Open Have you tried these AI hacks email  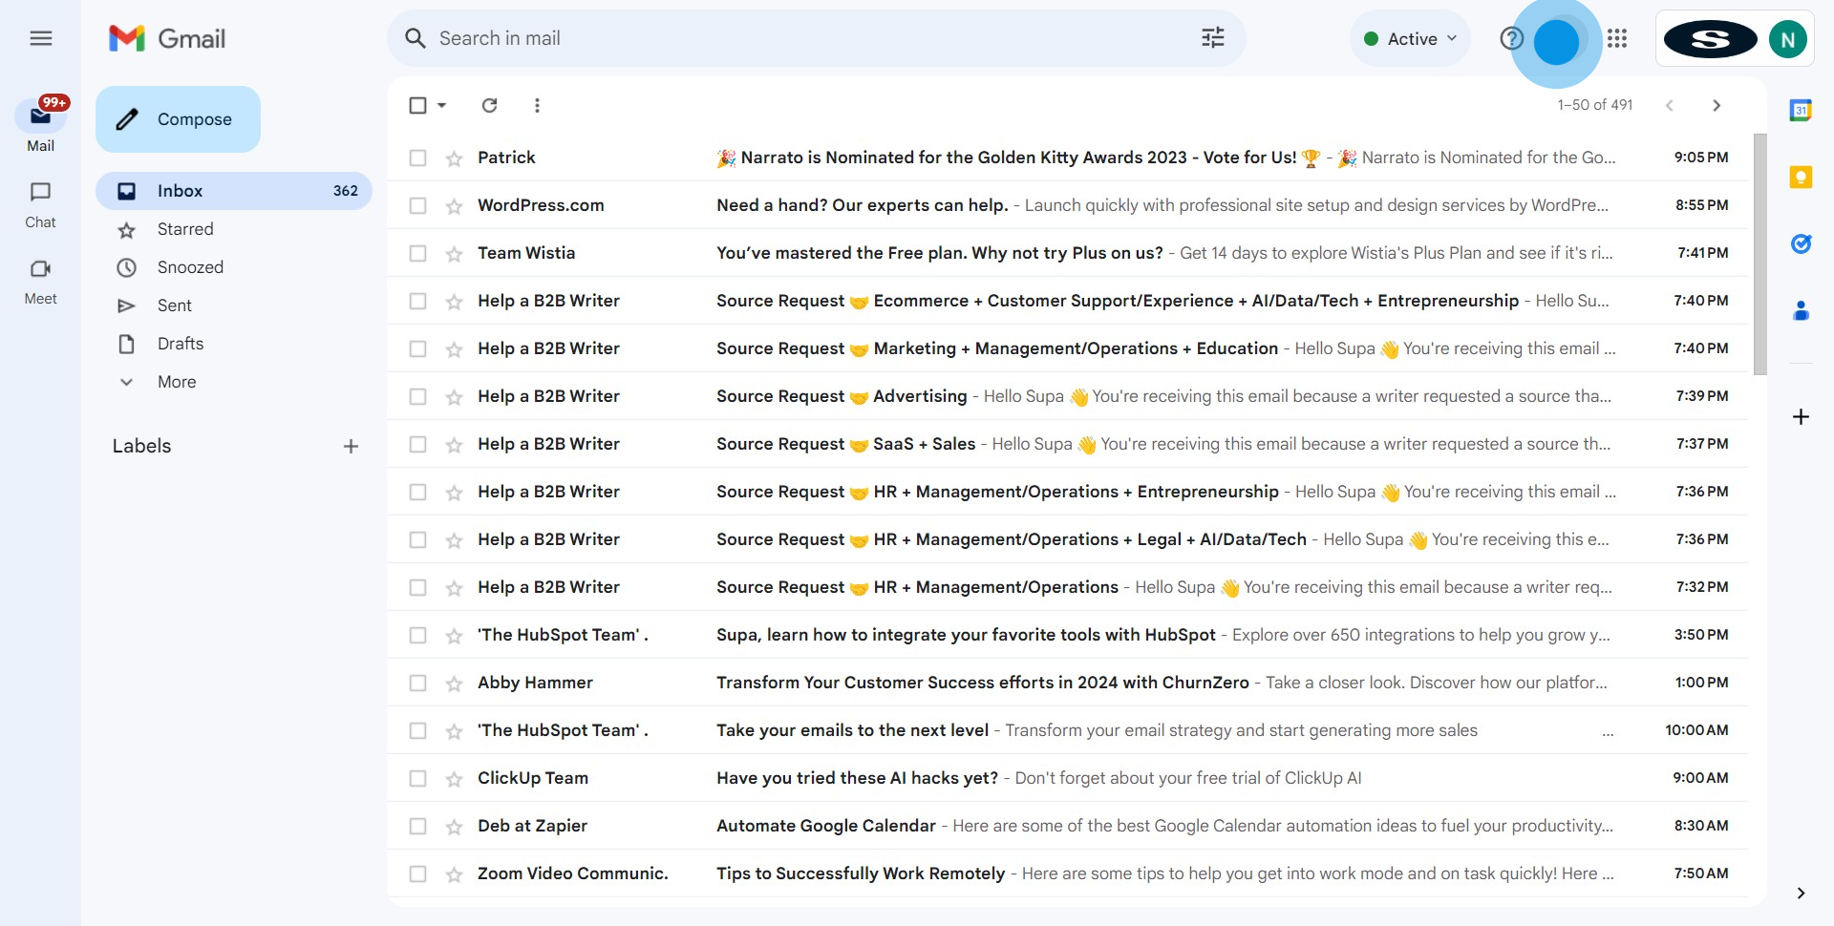pos(1067,778)
